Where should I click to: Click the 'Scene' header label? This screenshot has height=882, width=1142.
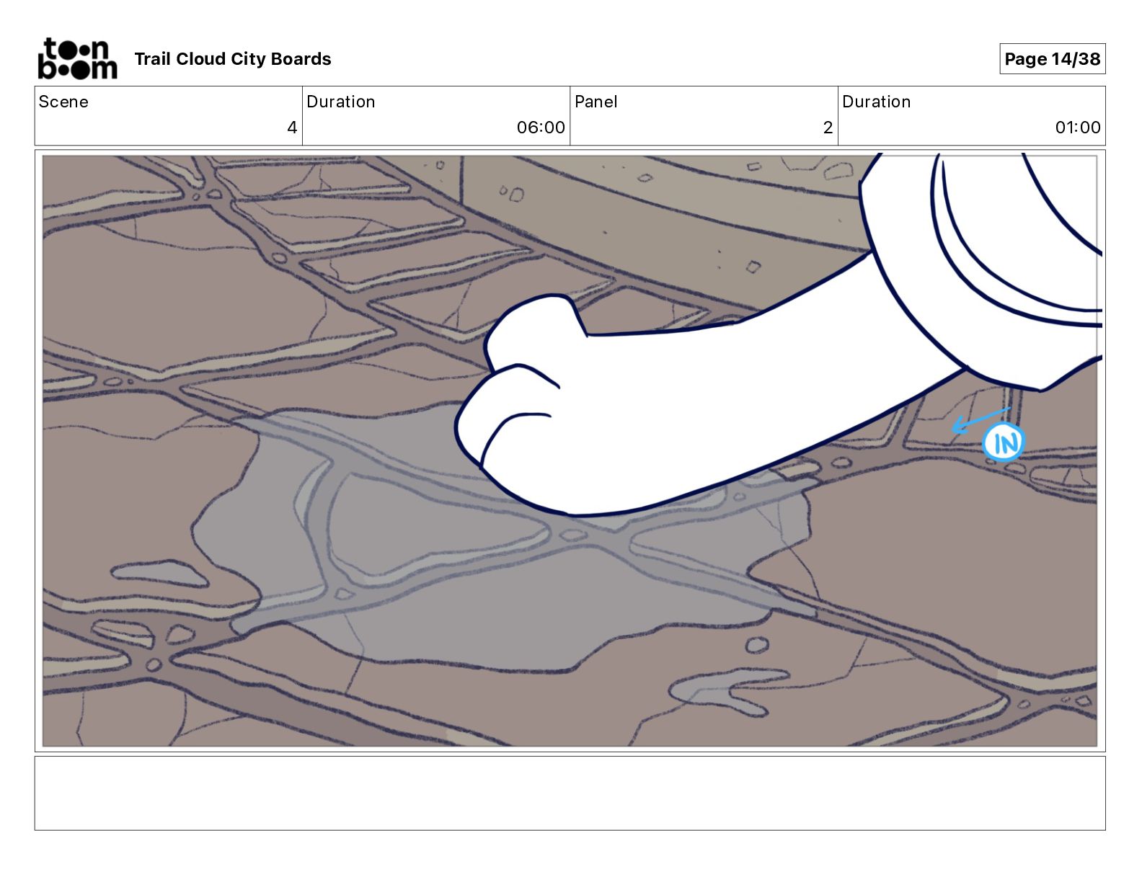pyautogui.click(x=63, y=102)
